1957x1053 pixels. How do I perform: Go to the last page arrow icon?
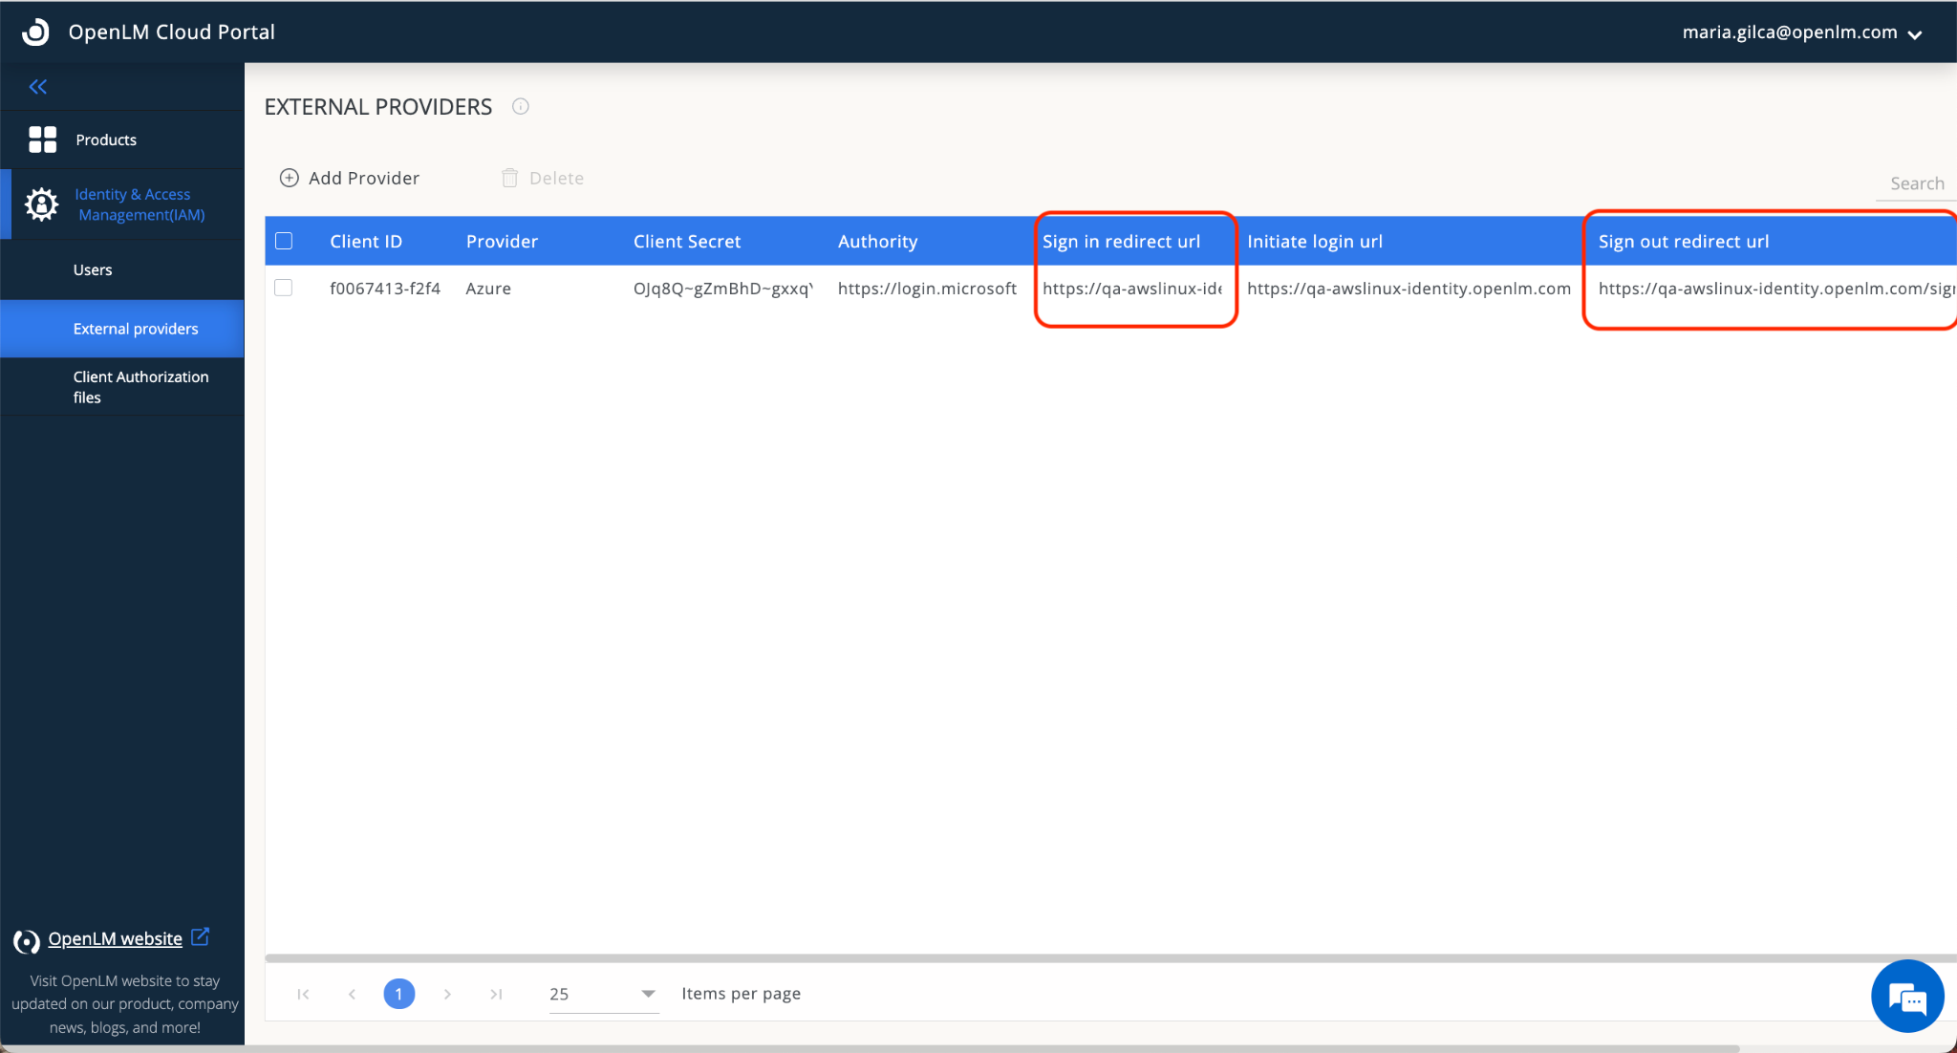(x=496, y=994)
